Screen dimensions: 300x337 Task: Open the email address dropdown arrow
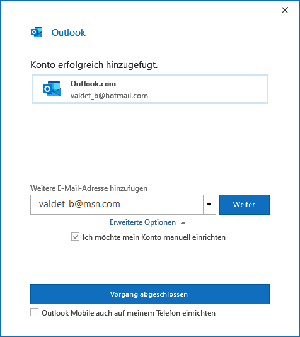tap(209, 205)
